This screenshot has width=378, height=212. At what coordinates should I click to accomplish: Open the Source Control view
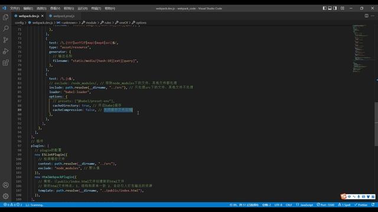(5, 39)
